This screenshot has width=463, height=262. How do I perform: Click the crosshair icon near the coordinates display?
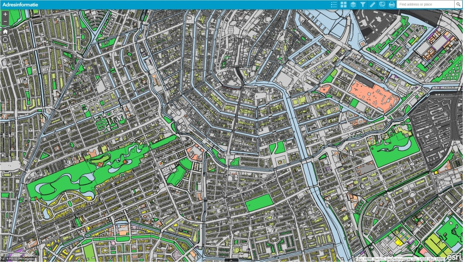(x=2, y=258)
